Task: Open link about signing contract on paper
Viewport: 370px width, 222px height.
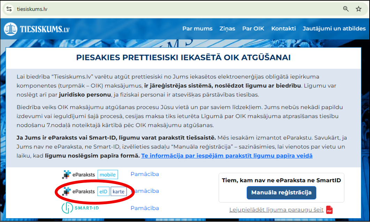Action: pyautogui.click(x=226, y=155)
